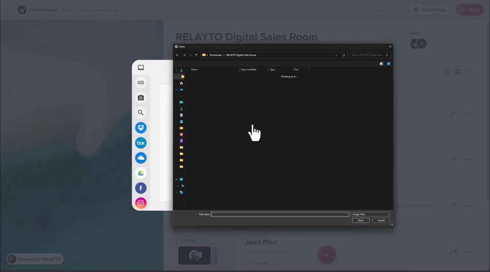Image resolution: width=490 pixels, height=272 pixels.
Task: Click the Downloads breadcrumb in address bar
Action: (216, 55)
